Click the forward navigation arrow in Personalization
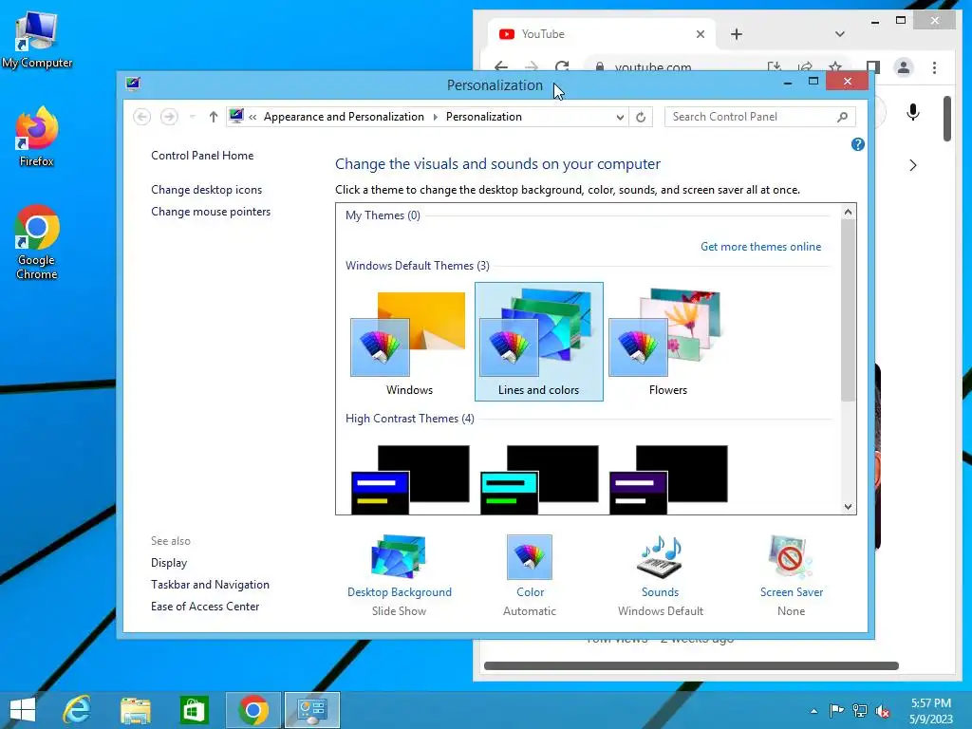The width and height of the screenshot is (972, 729). (169, 117)
